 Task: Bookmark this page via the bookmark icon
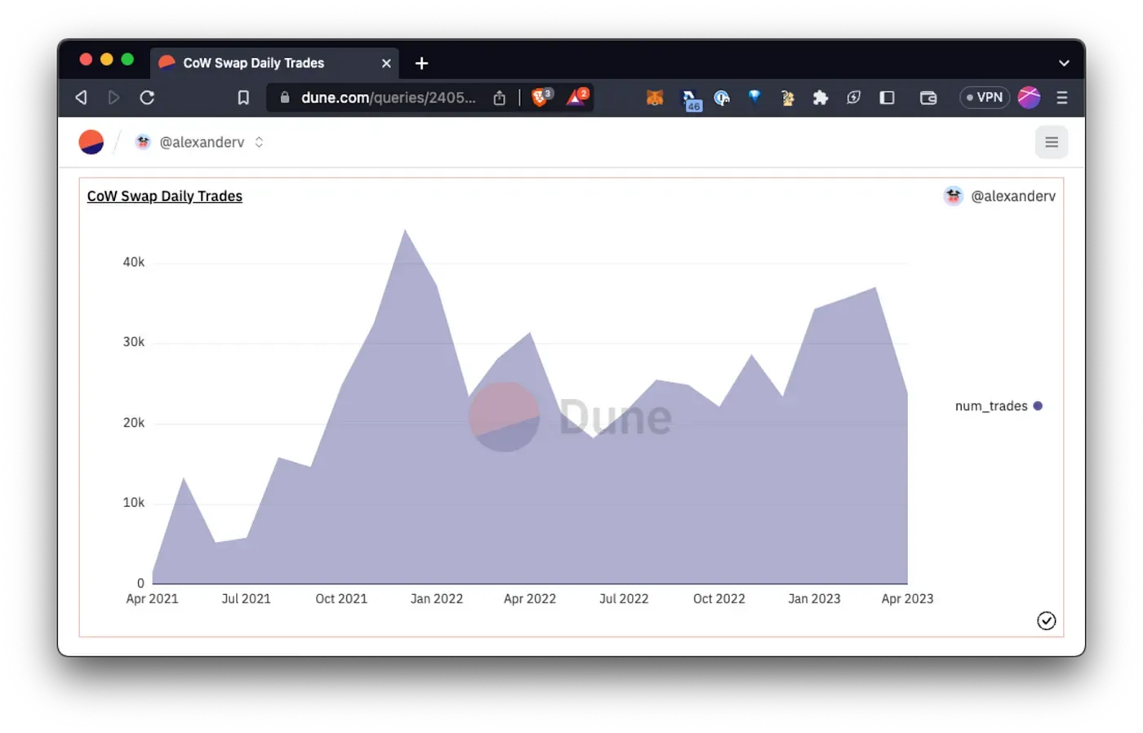tap(242, 97)
